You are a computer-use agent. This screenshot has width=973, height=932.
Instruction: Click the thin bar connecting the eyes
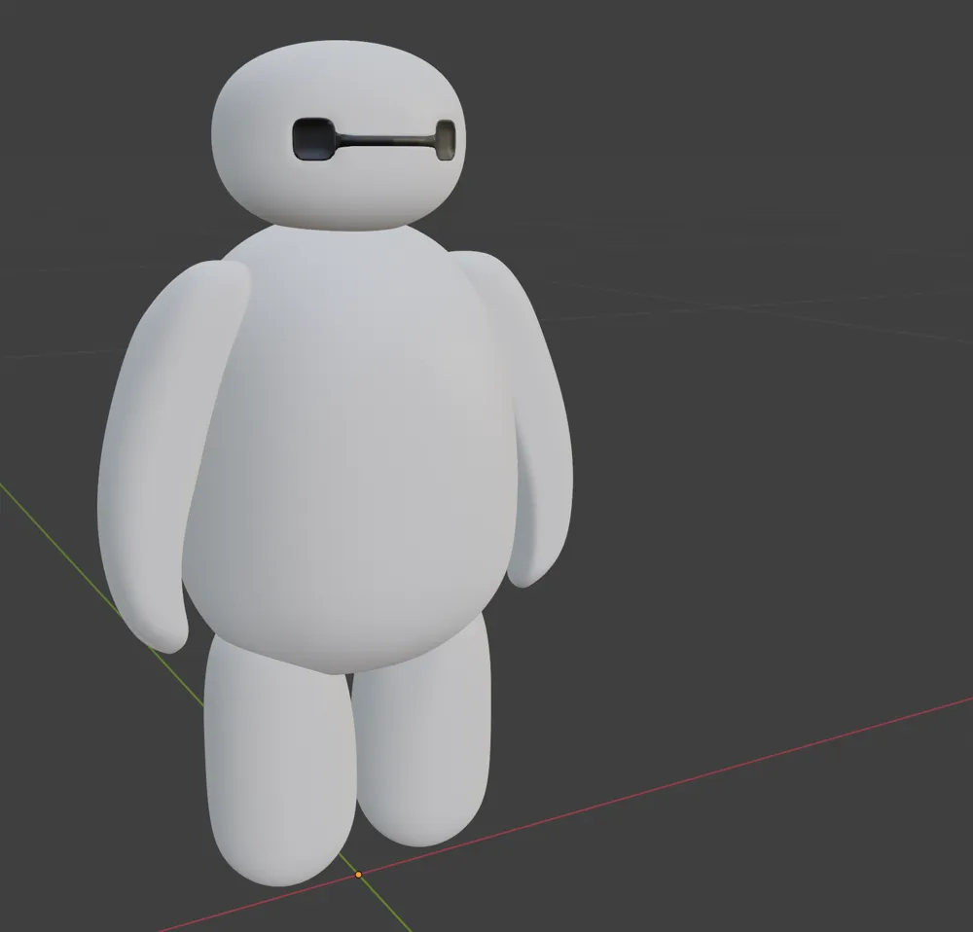tap(386, 141)
